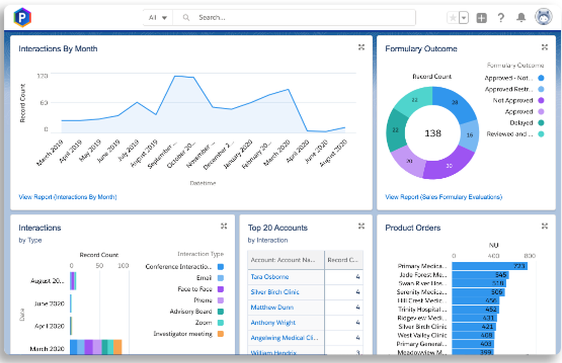Click the March 2020 stacked bar
Screen dimensions: 562x363
pos(96,347)
